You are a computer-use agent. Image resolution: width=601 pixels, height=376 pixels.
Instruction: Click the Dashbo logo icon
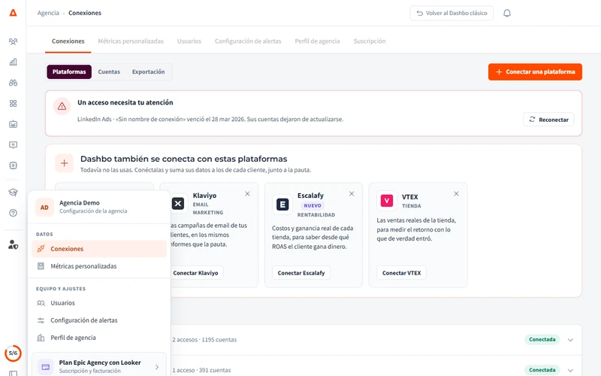(x=13, y=13)
